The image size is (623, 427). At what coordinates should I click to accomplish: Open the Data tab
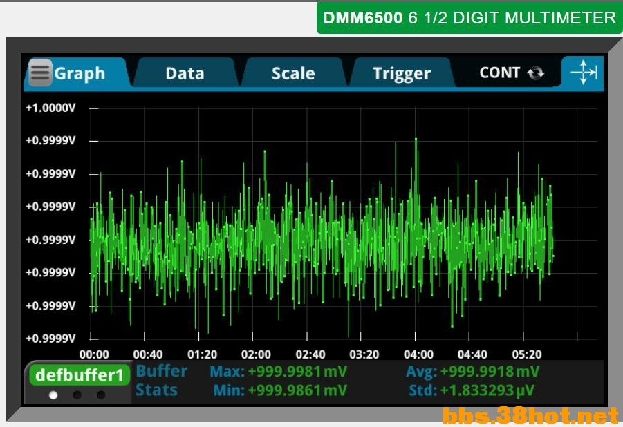pos(185,73)
